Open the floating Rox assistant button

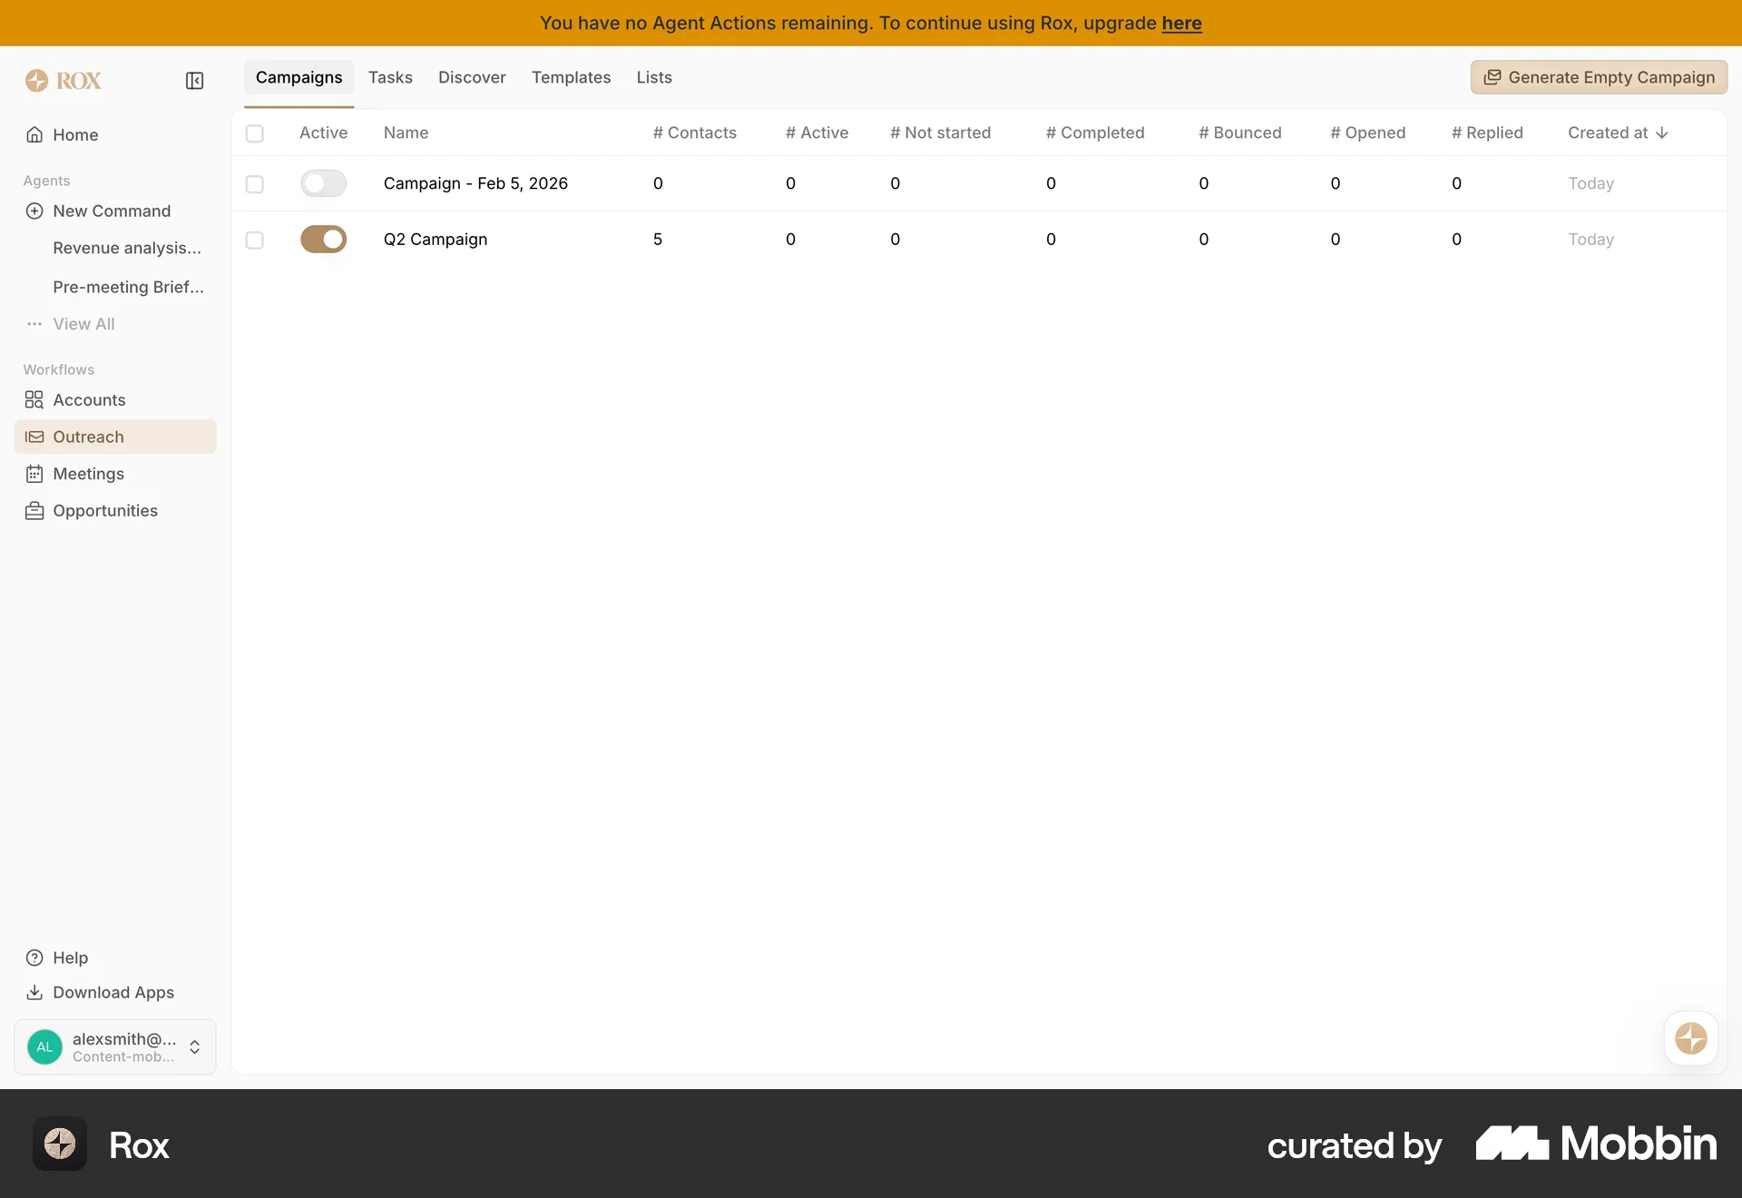click(x=1690, y=1038)
